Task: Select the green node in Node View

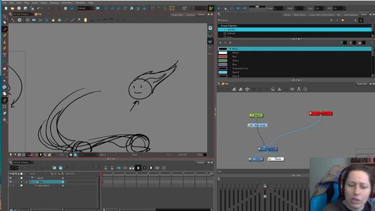Action: tap(256, 115)
